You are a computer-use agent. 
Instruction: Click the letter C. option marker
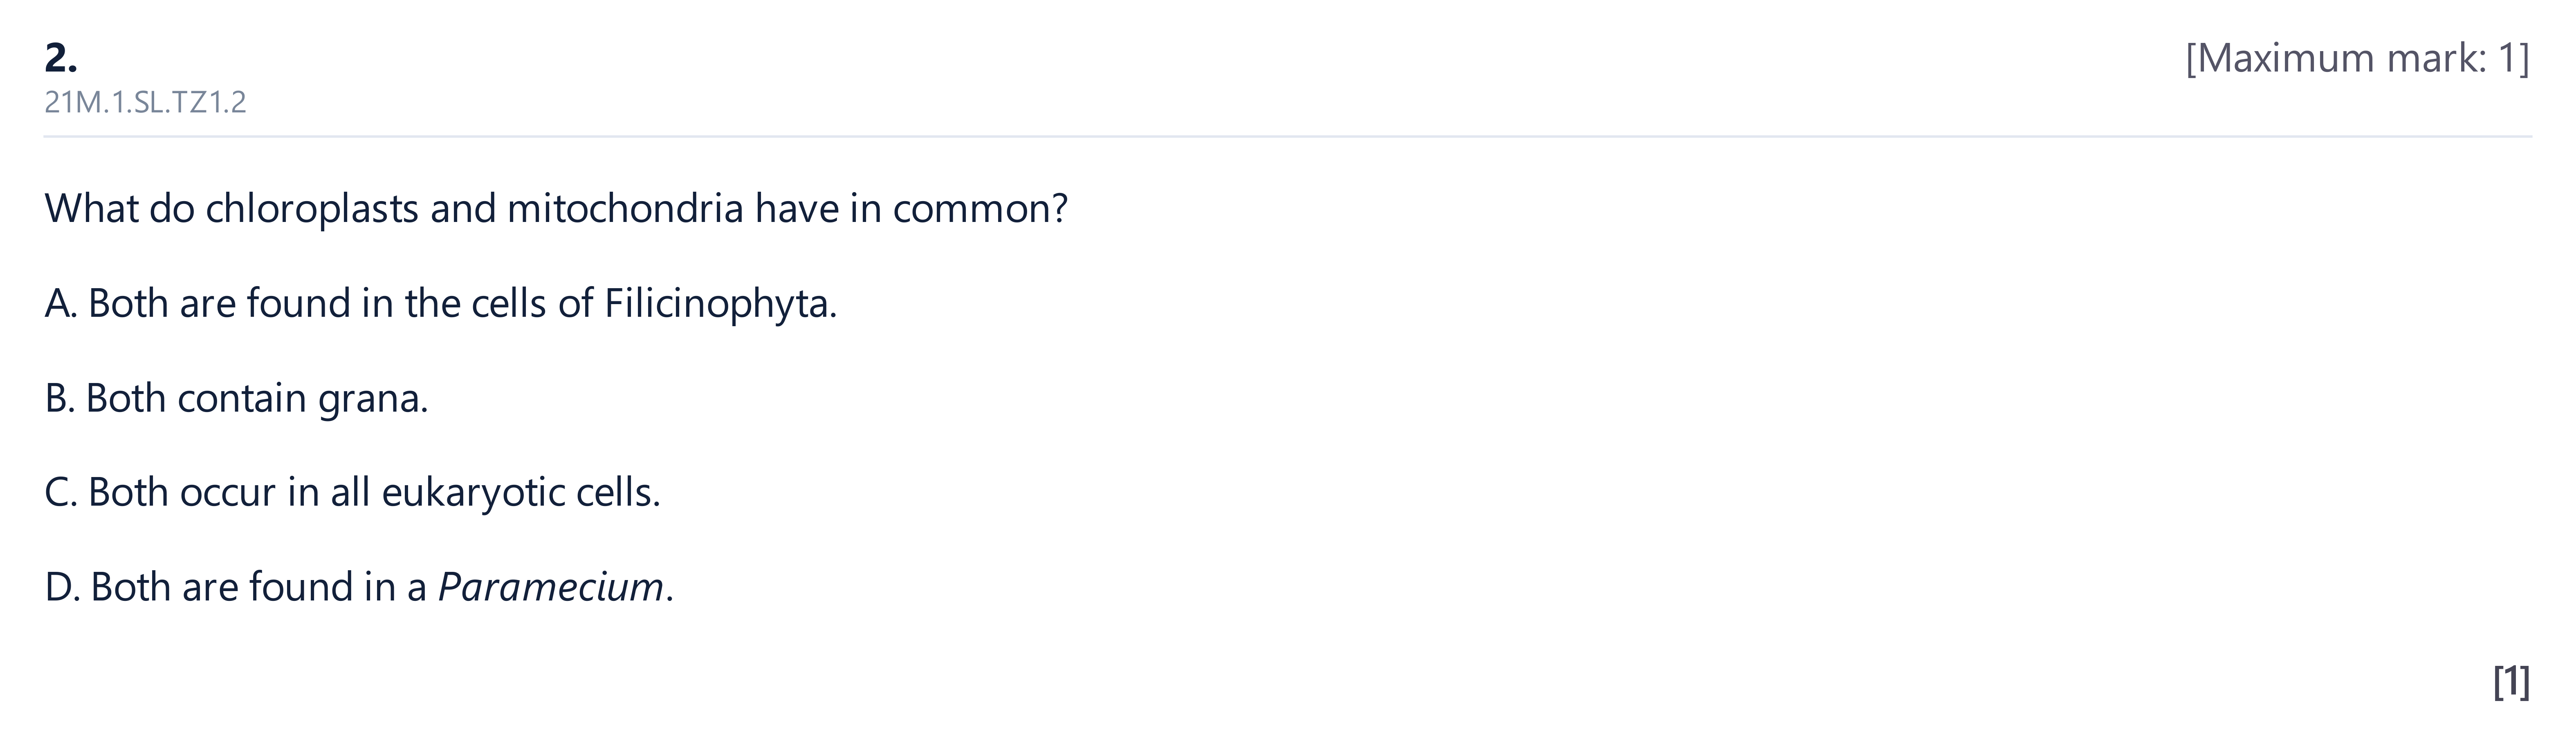pyautogui.click(x=61, y=493)
